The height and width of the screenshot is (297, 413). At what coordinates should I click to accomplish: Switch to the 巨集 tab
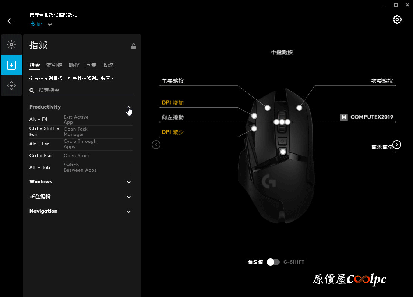pos(91,65)
